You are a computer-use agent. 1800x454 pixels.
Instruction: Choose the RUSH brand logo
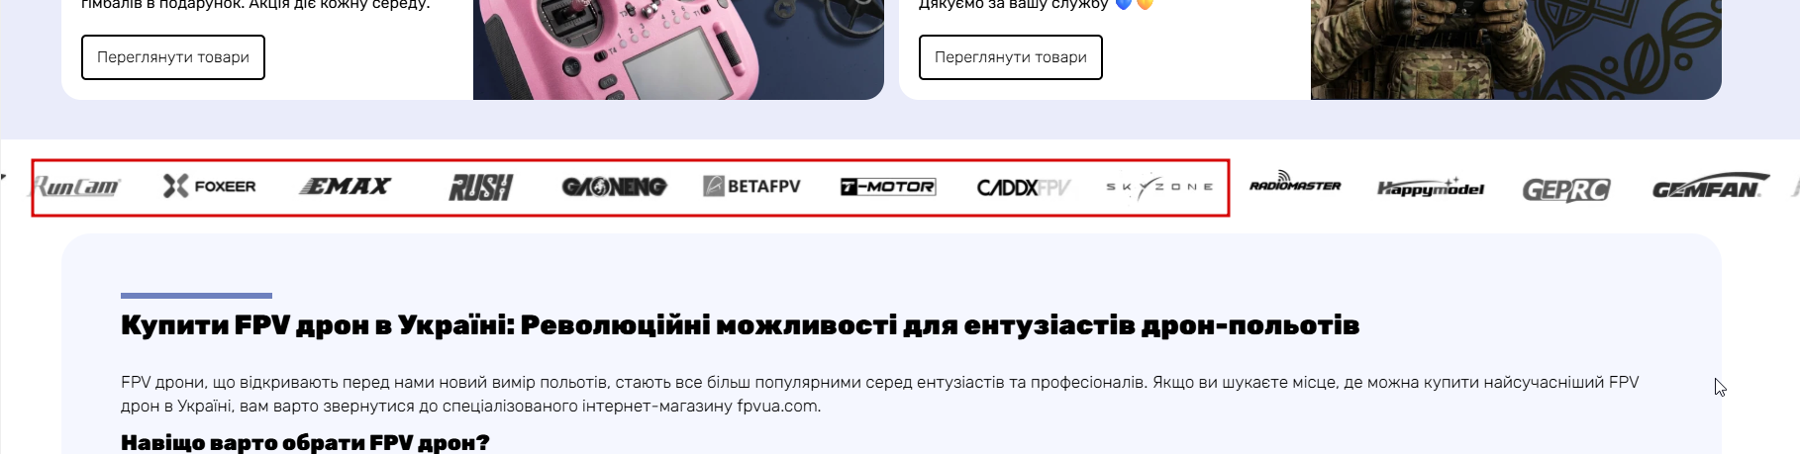point(481,187)
